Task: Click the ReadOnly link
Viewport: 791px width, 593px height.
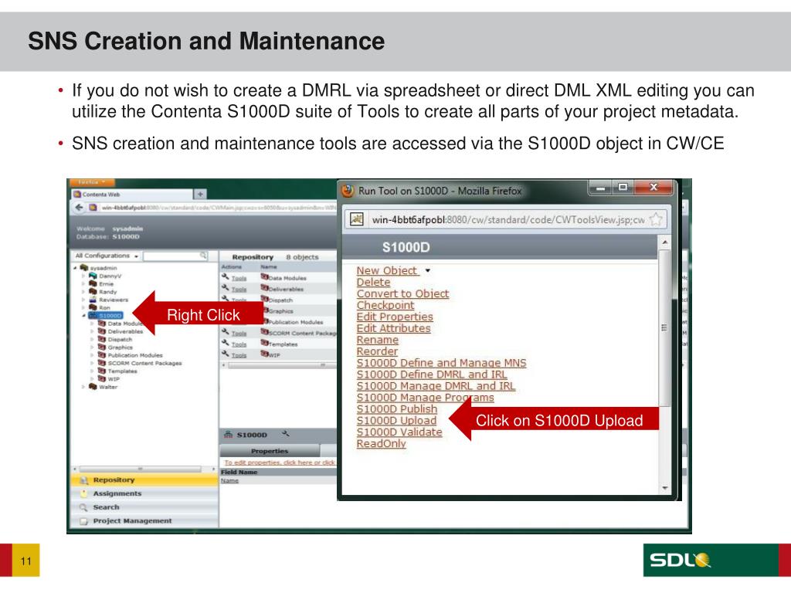Action: point(382,444)
